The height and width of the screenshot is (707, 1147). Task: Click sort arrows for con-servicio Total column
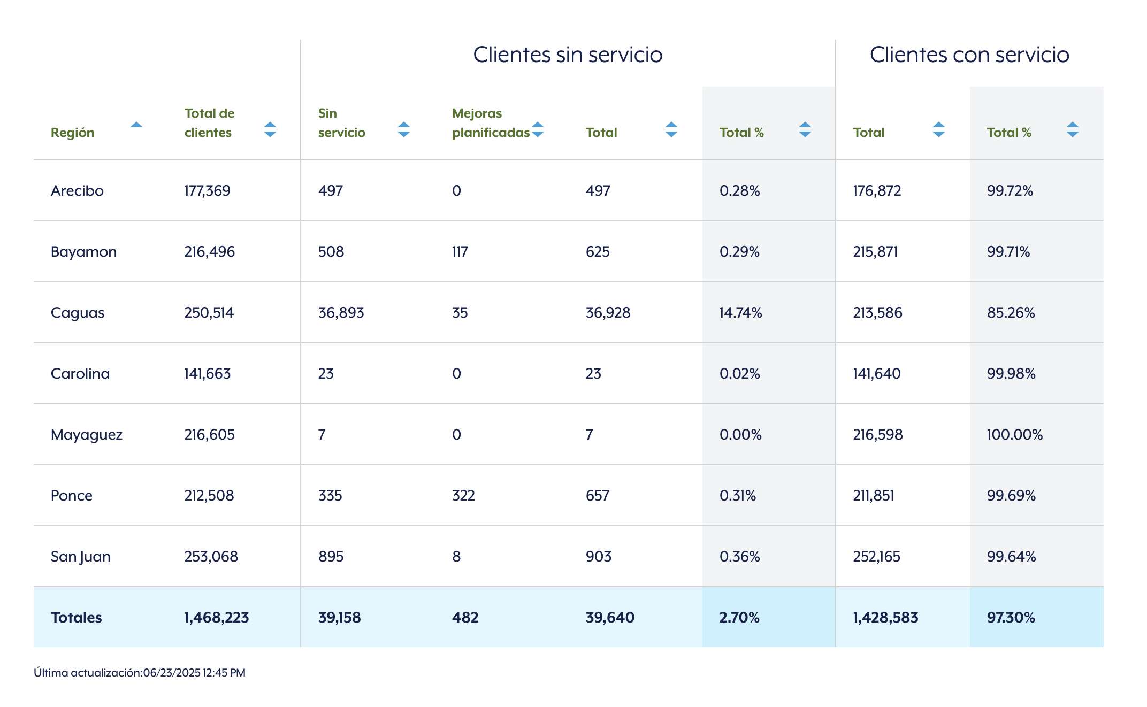click(x=939, y=129)
